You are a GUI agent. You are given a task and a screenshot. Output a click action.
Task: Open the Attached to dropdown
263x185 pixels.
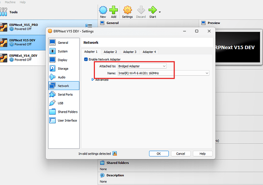pyautogui.click(x=142, y=66)
